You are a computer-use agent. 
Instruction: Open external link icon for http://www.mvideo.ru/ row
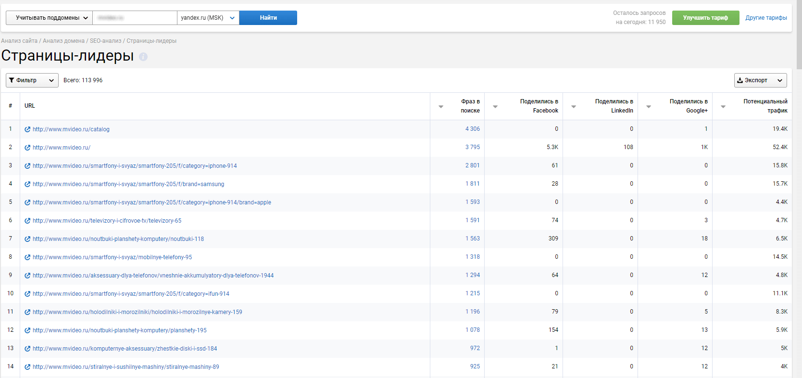coord(27,148)
